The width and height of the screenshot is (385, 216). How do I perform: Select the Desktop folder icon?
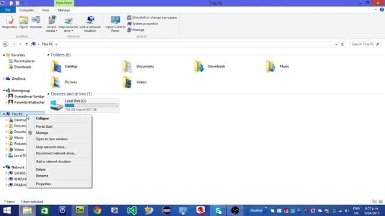point(56,67)
